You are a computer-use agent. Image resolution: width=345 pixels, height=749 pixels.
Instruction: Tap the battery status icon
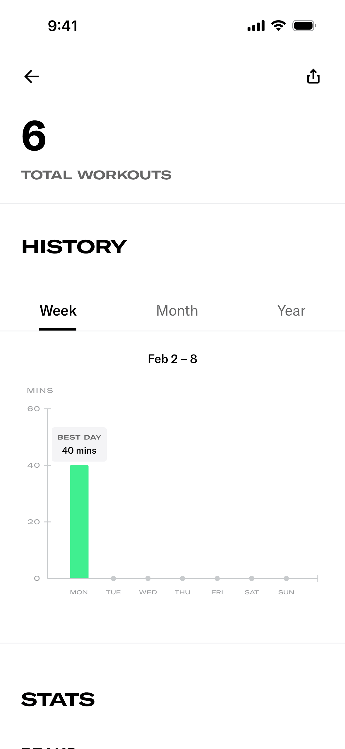304,26
